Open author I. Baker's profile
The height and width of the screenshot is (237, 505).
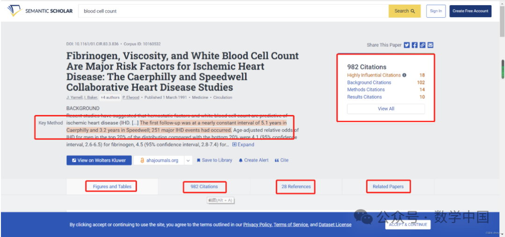pyautogui.click(x=91, y=97)
